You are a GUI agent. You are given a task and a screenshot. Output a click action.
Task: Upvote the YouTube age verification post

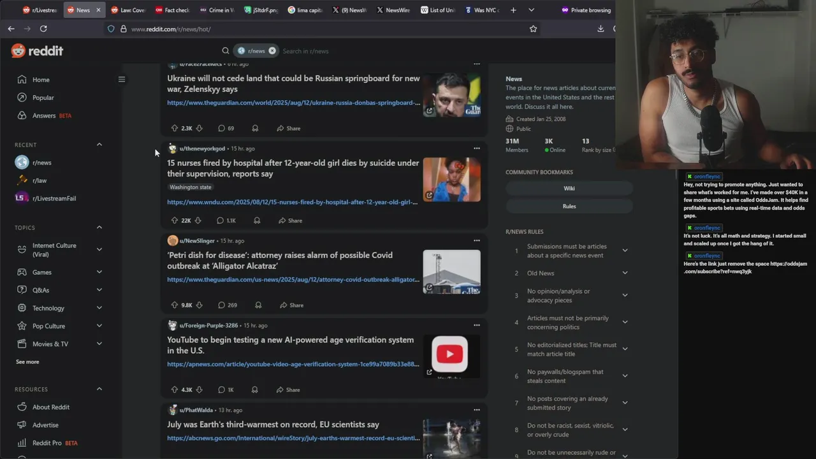(x=174, y=390)
